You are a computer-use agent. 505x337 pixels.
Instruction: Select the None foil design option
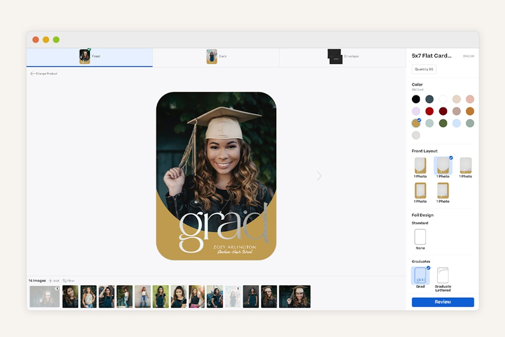(x=420, y=237)
